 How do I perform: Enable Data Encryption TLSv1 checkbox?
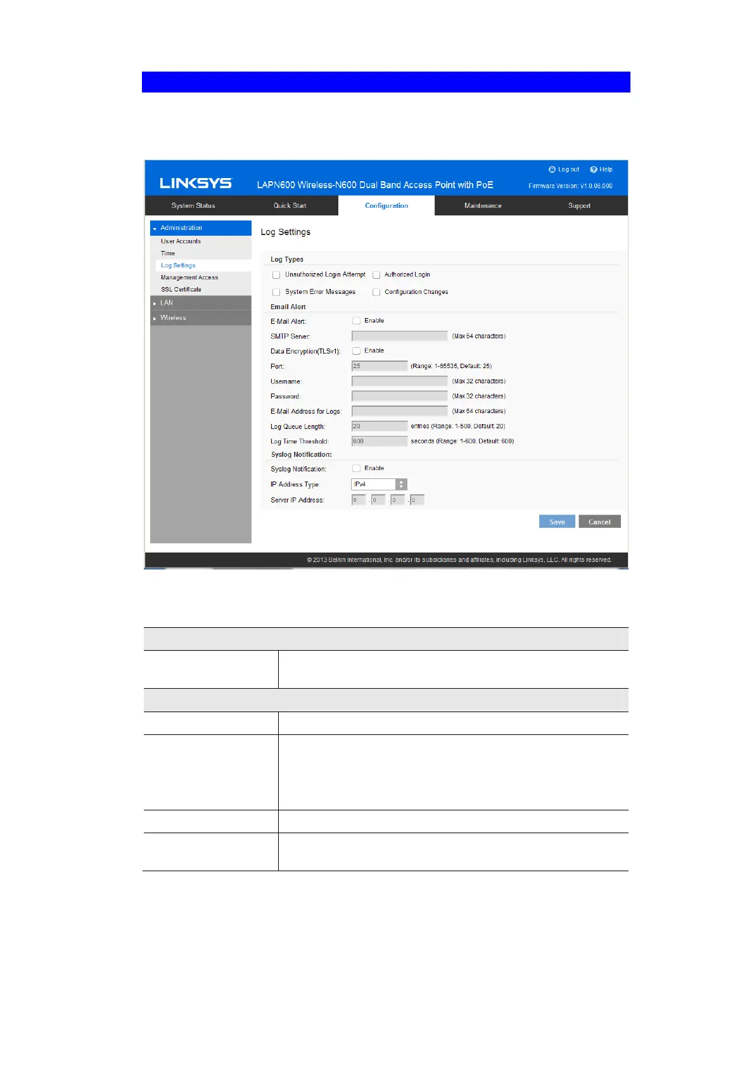pyautogui.click(x=357, y=351)
